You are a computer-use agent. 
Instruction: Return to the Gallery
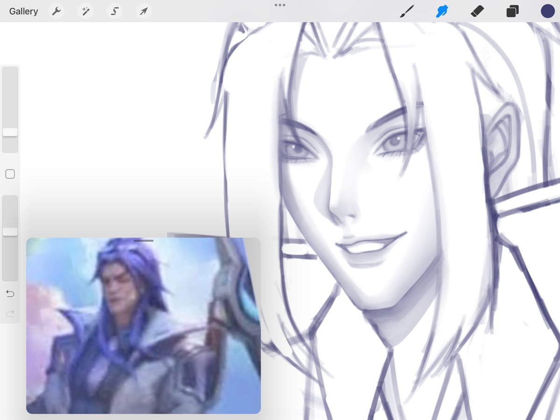pos(23,11)
